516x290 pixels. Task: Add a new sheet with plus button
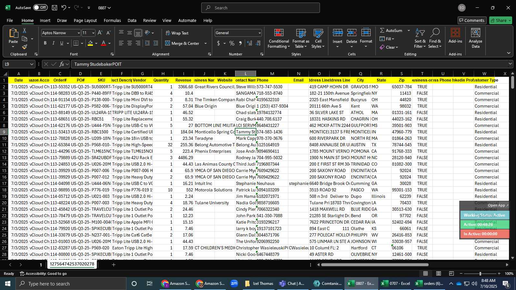114,265
